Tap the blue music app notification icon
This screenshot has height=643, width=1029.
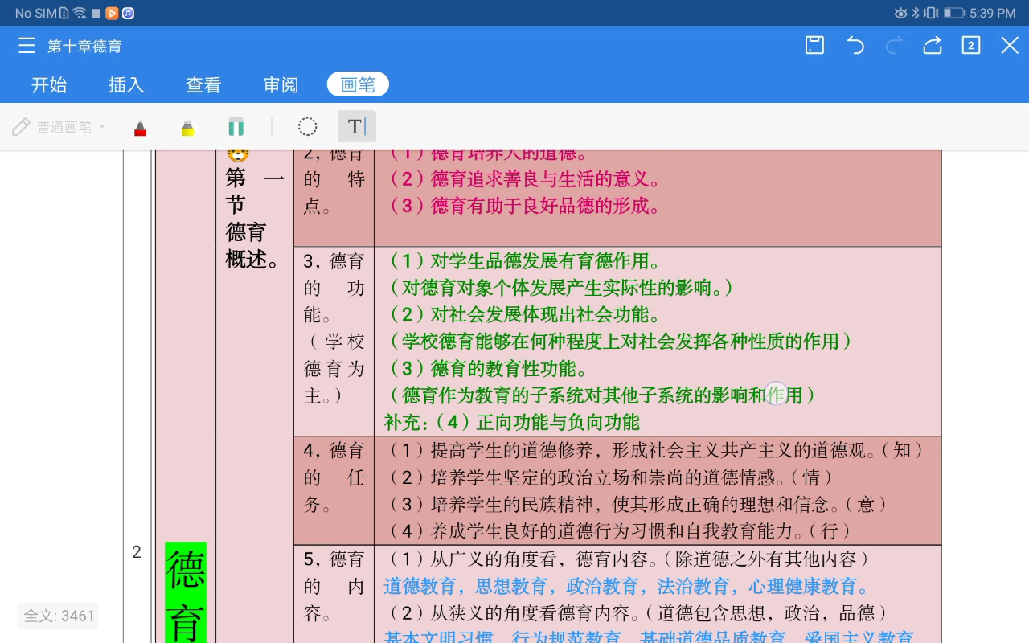point(128,13)
